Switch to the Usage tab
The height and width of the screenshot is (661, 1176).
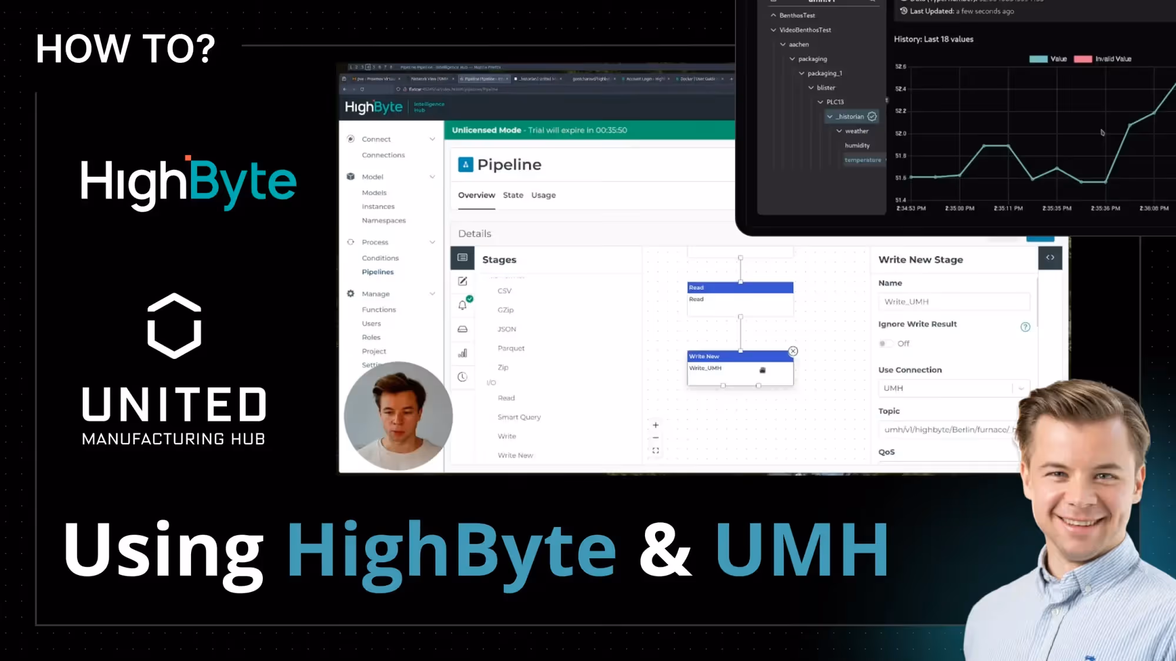pyautogui.click(x=543, y=195)
